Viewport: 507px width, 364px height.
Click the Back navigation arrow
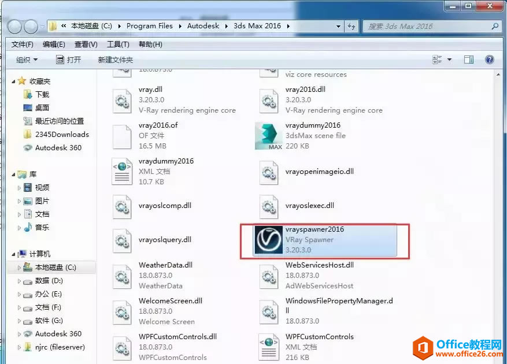14,27
